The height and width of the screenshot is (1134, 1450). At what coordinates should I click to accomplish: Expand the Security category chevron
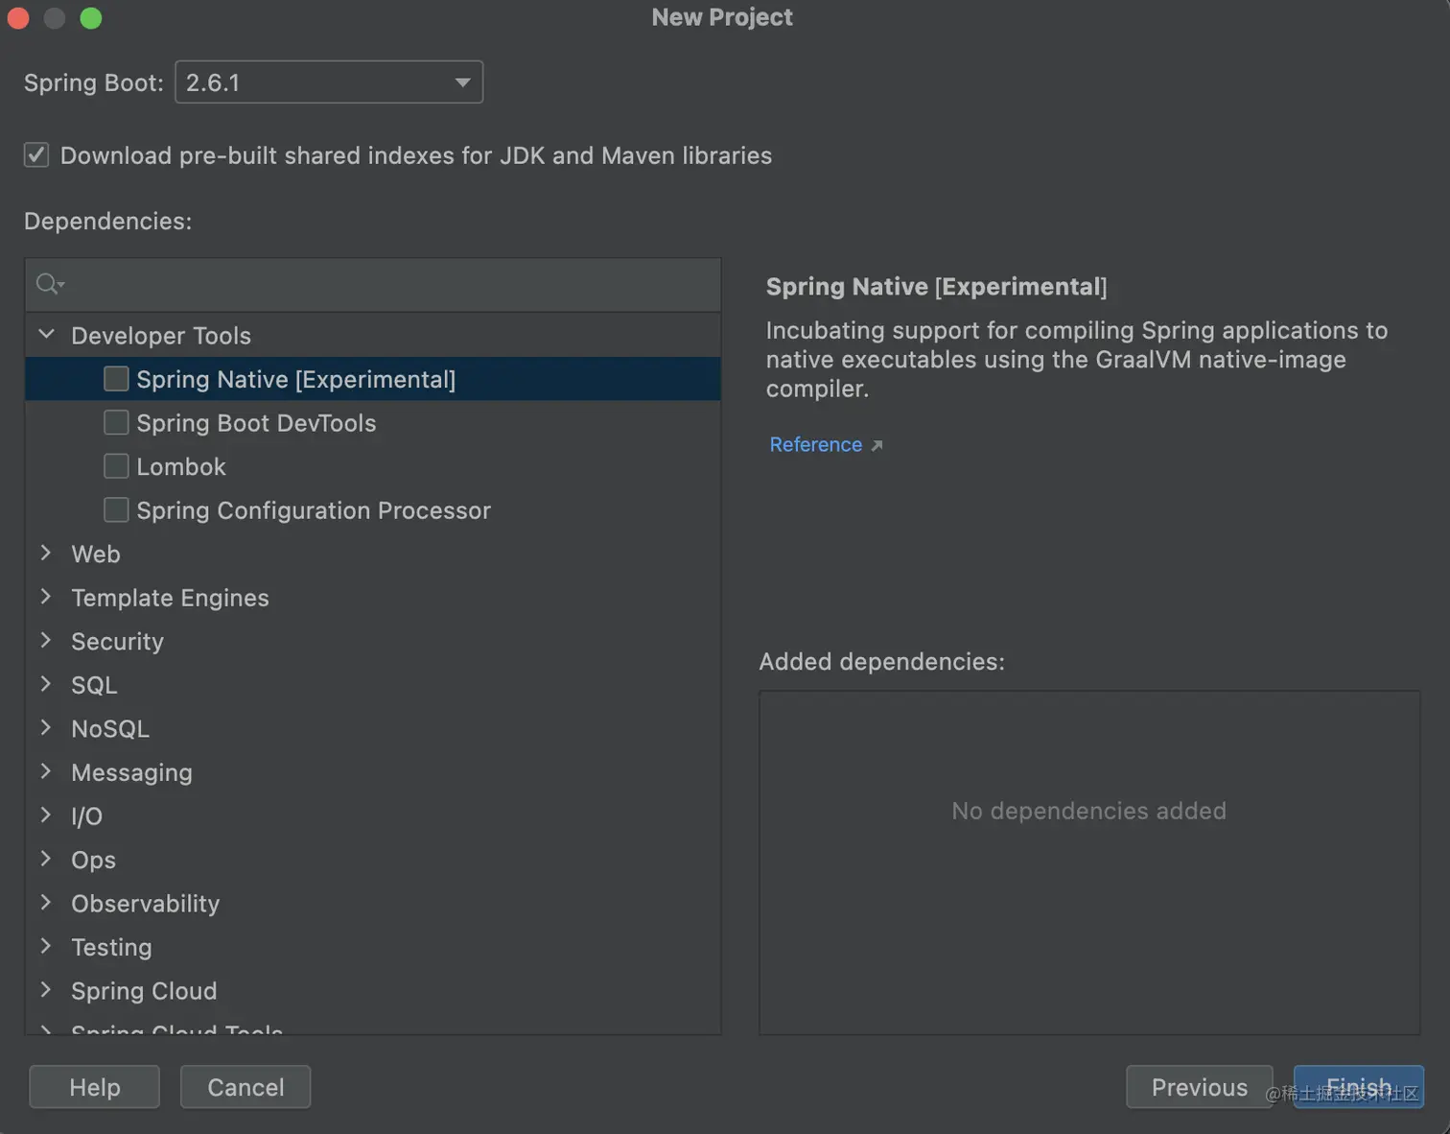point(46,641)
